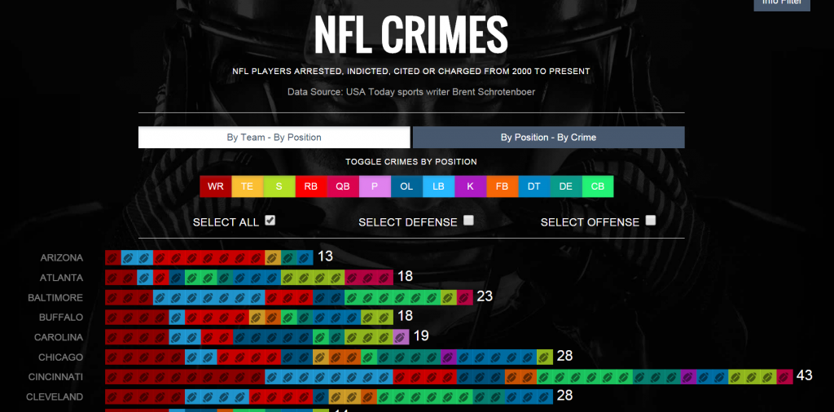834x412 pixels.
Task: Click the BALTIMORE team label
Action: pyautogui.click(x=56, y=298)
